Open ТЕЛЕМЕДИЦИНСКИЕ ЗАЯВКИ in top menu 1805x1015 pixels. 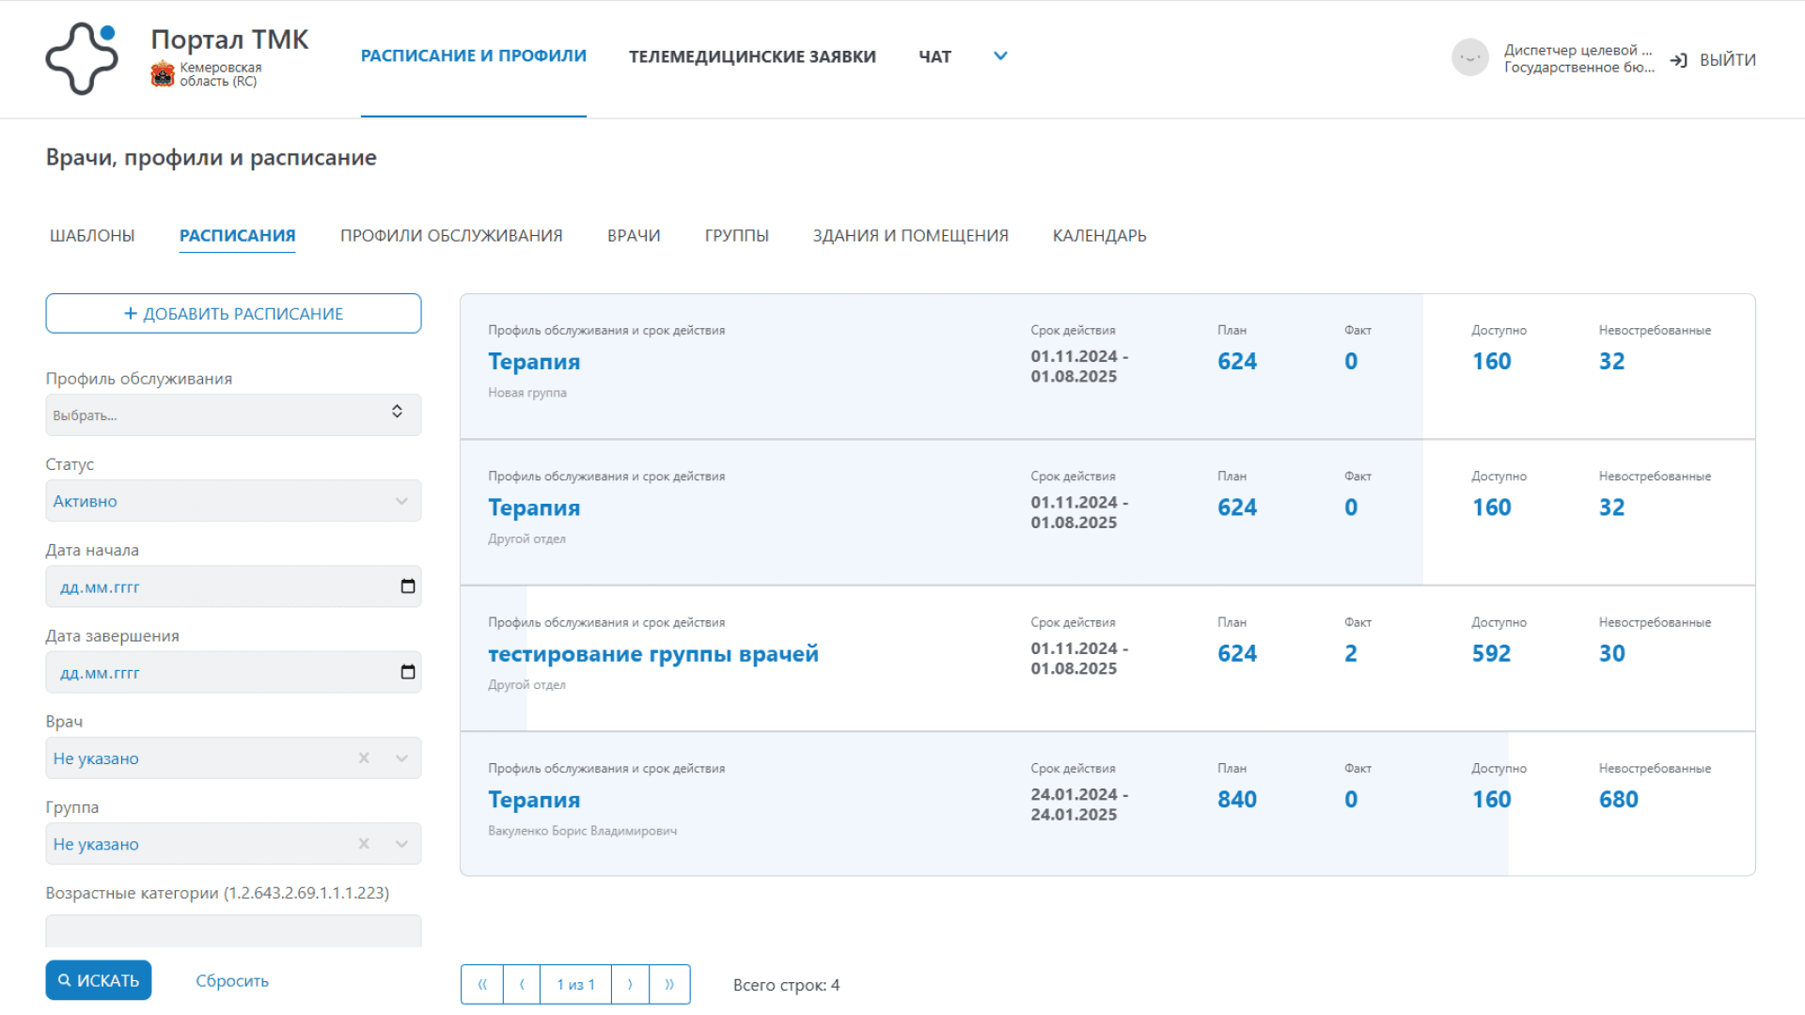pyautogui.click(x=752, y=56)
